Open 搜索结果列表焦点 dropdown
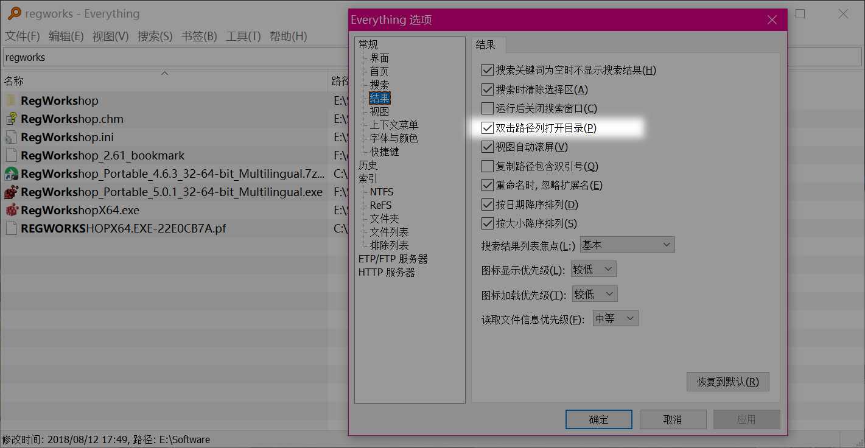Screen dimensions: 865x448 [627, 245]
